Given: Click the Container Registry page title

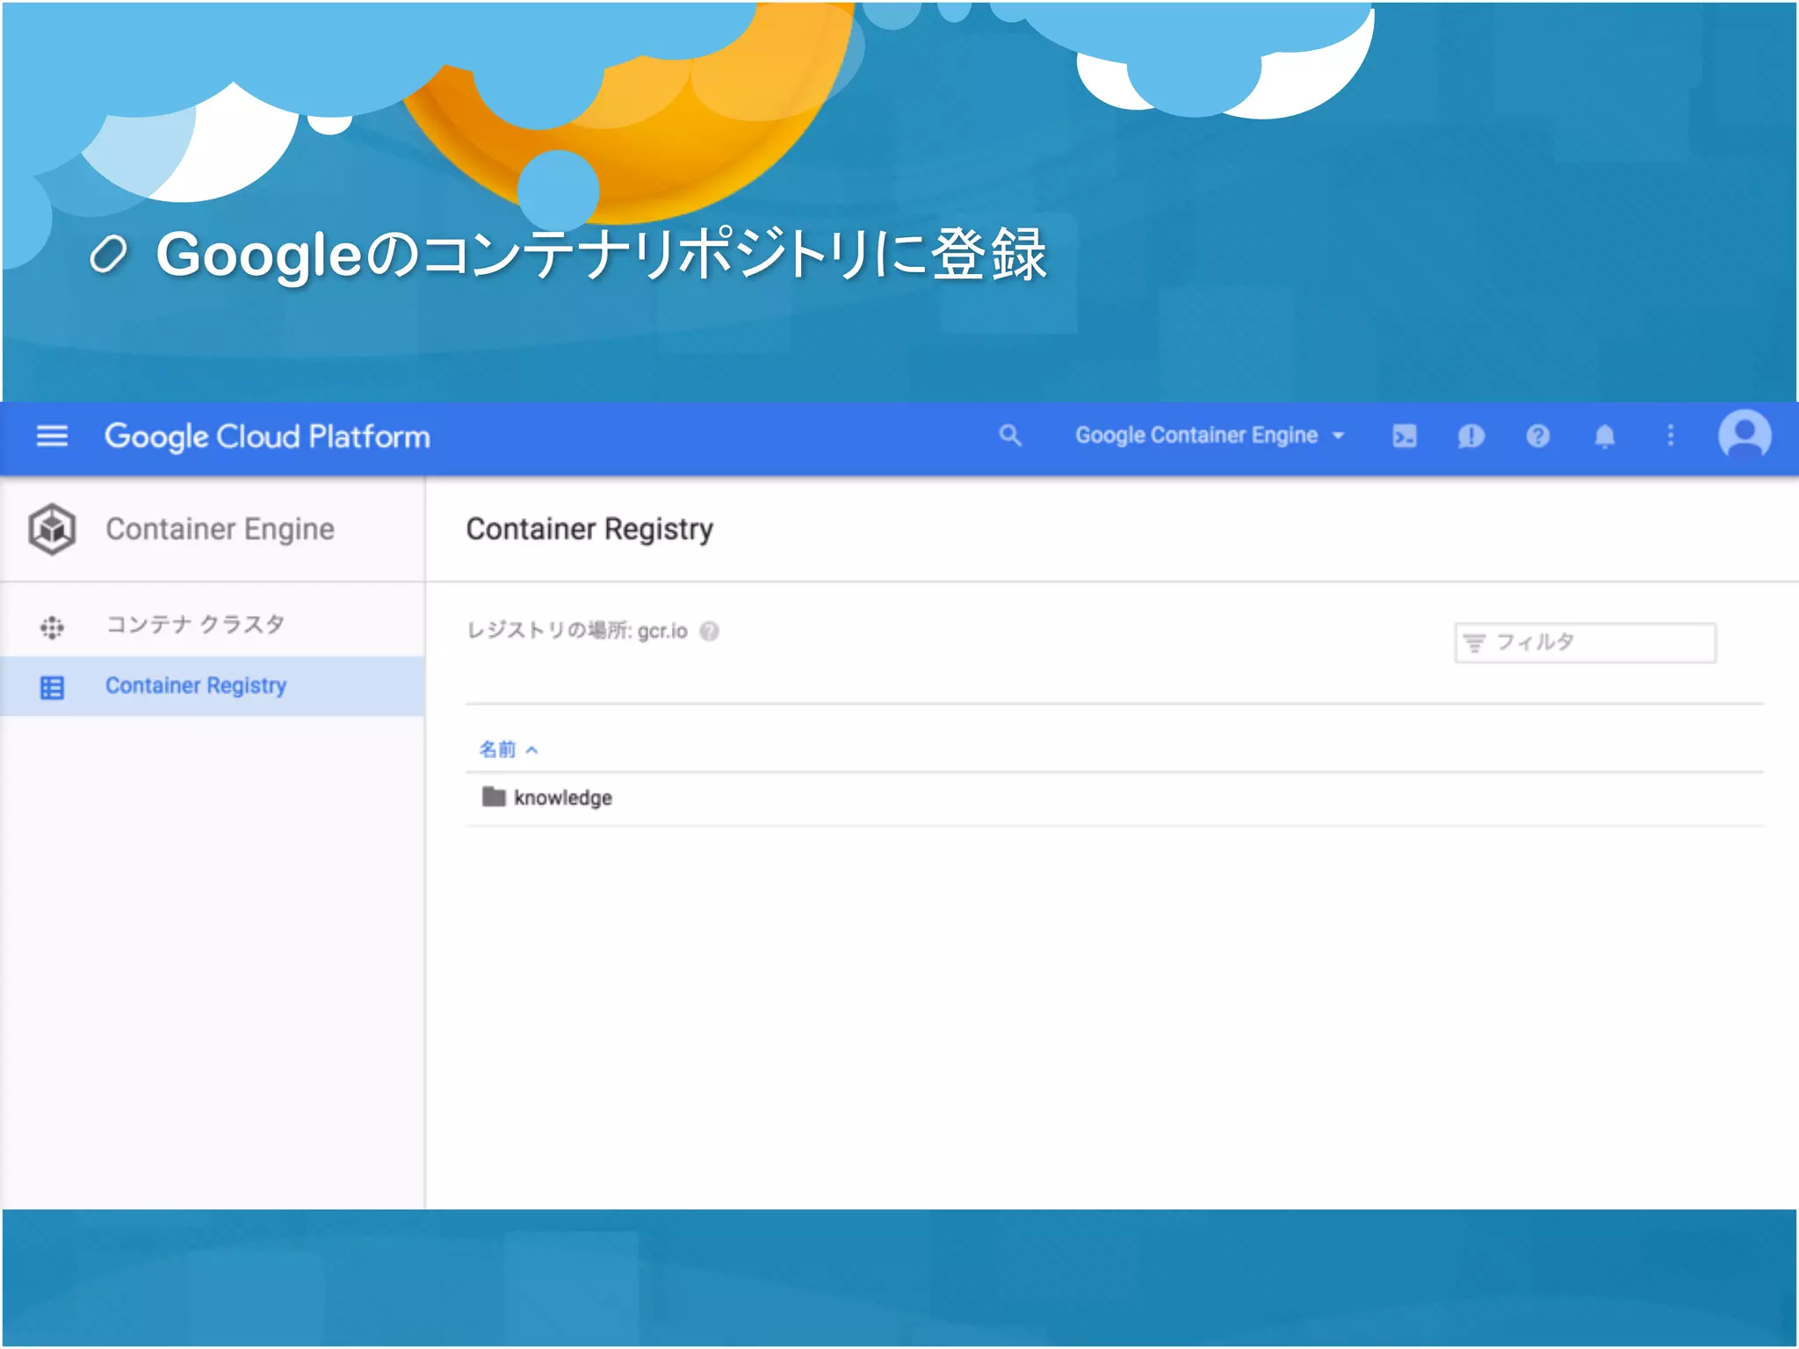Looking at the screenshot, I should (589, 529).
